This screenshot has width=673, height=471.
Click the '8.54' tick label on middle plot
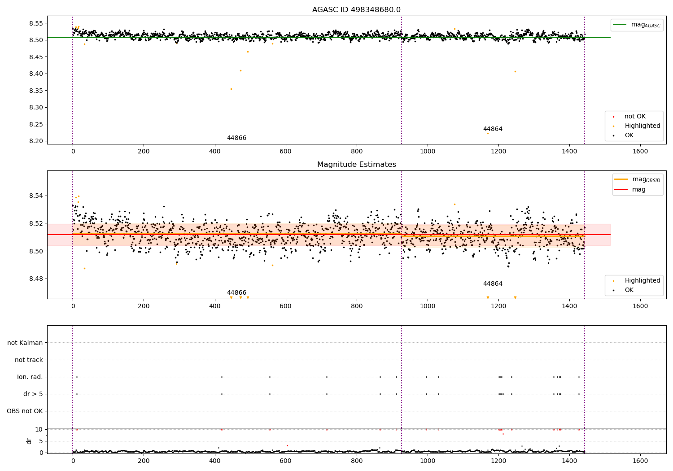pos(35,196)
